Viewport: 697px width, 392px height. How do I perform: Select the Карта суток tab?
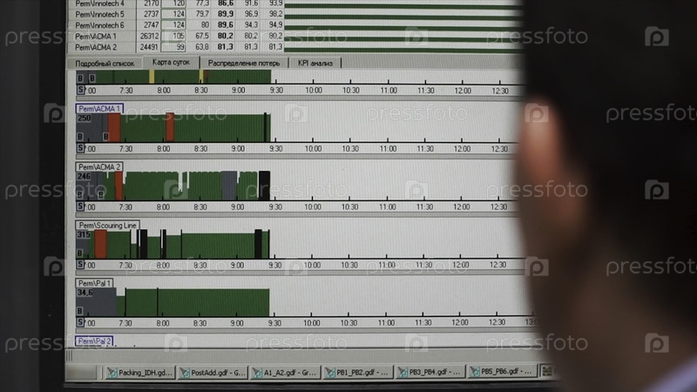tap(171, 63)
